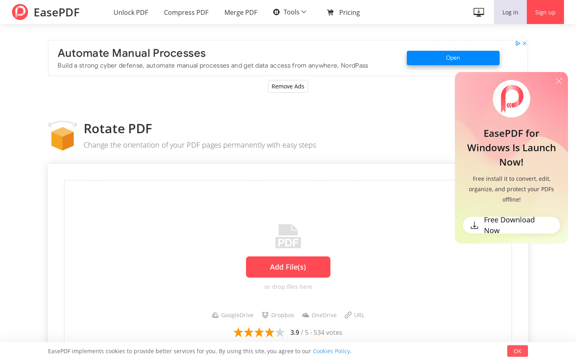The image size is (576, 360).
Task: Accept cookies with the OK button
Action: point(517,351)
